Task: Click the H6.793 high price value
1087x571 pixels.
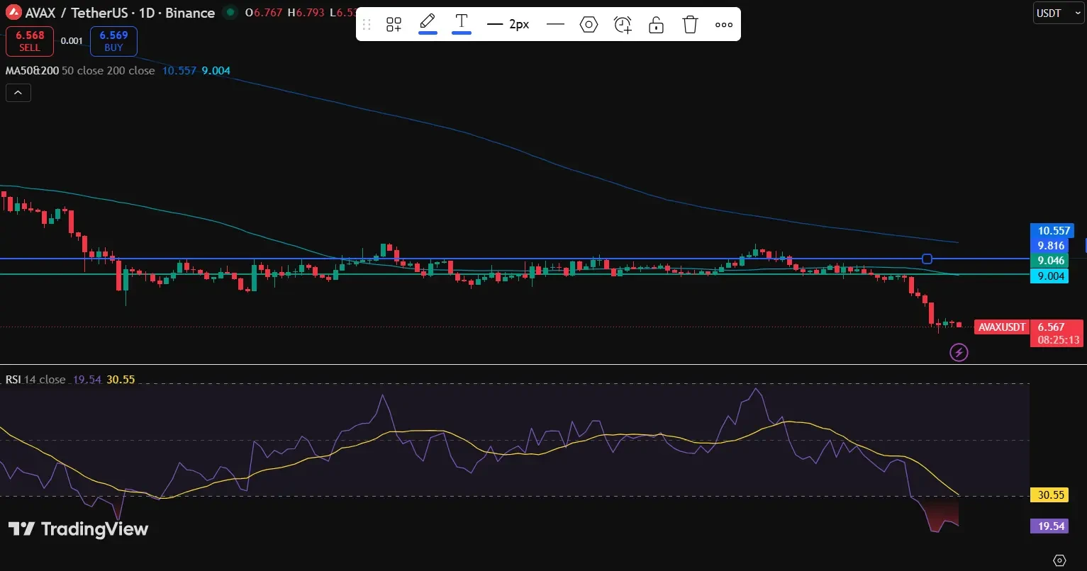Action: 307,13
